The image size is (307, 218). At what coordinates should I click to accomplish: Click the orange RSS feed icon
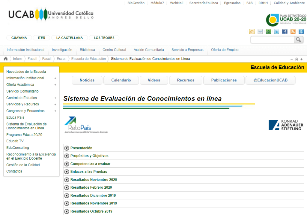pyautogui.click(x=293, y=32)
